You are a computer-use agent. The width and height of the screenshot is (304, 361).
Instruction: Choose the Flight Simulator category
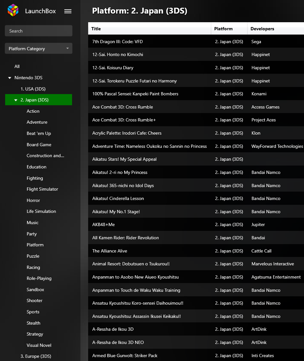pos(42,189)
